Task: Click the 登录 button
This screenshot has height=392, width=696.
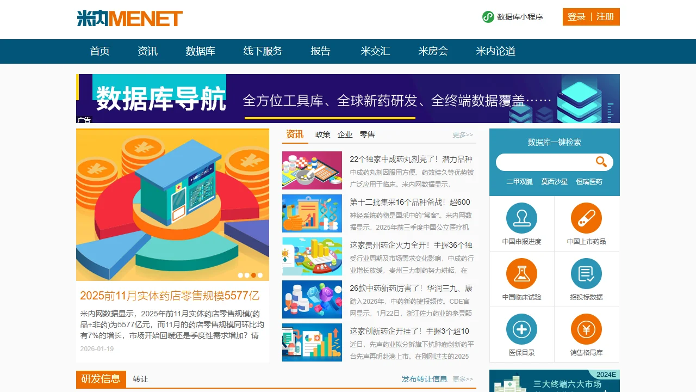Action: coord(576,17)
